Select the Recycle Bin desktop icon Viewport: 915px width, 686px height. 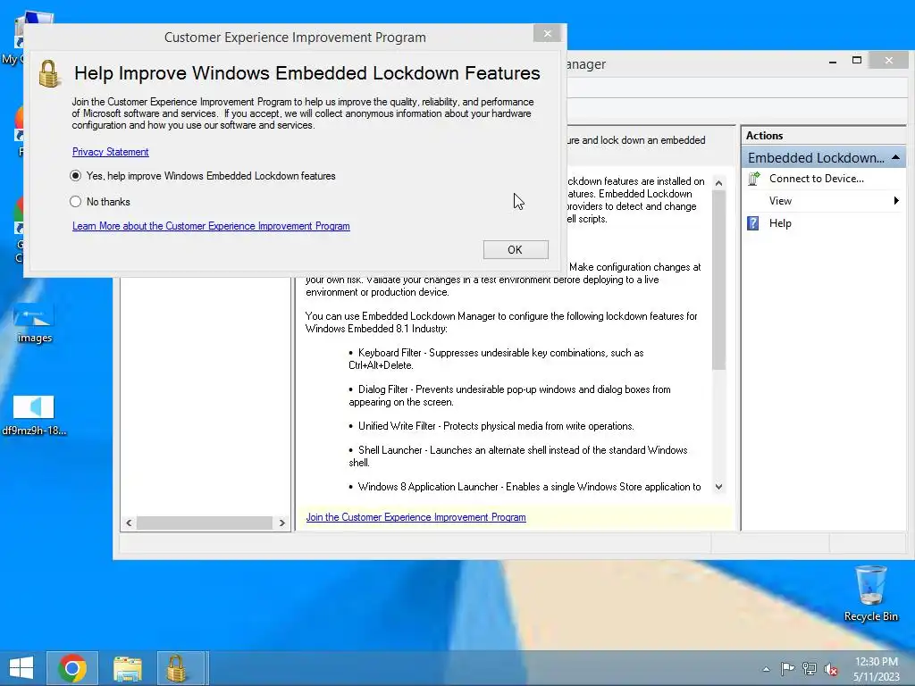coord(870,594)
